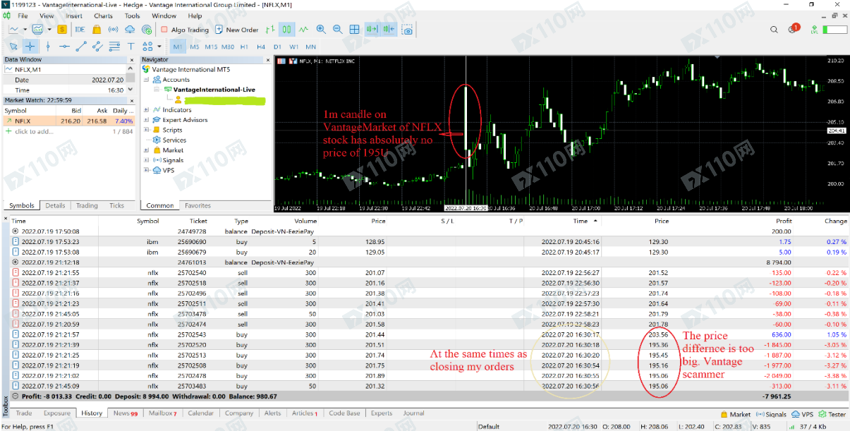Select the NFLX row in Market Watch
Image resolution: width=850 pixels, height=431 pixels.
[68, 121]
